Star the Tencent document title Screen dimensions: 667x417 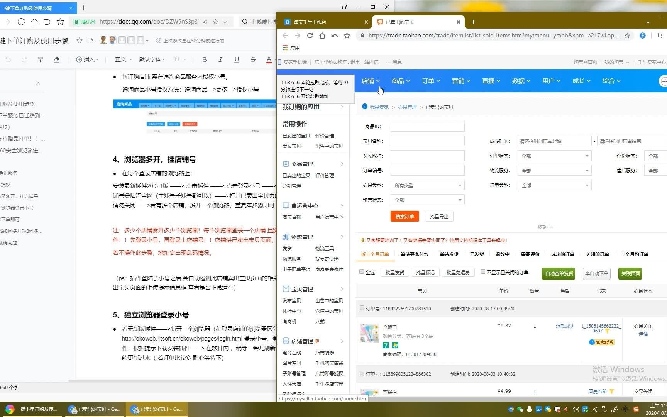[x=79, y=41]
